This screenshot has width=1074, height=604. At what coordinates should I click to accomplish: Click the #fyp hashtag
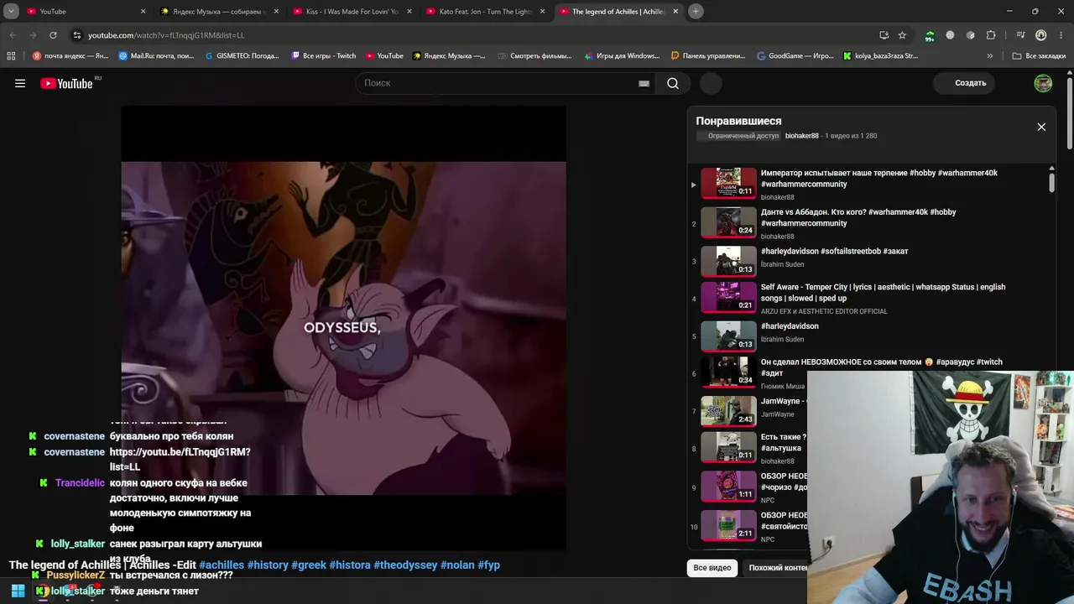(489, 565)
